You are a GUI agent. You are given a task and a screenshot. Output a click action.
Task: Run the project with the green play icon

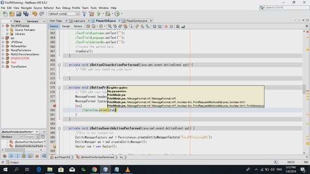pos(99,14)
